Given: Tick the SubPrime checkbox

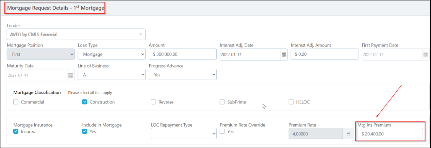Looking at the screenshot, I should (222, 102).
